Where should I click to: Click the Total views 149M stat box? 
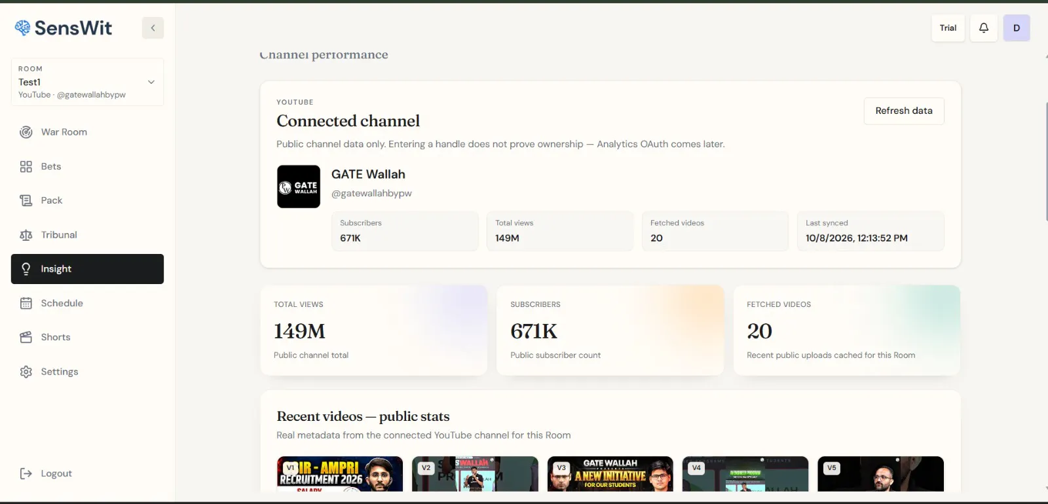pyautogui.click(x=560, y=231)
